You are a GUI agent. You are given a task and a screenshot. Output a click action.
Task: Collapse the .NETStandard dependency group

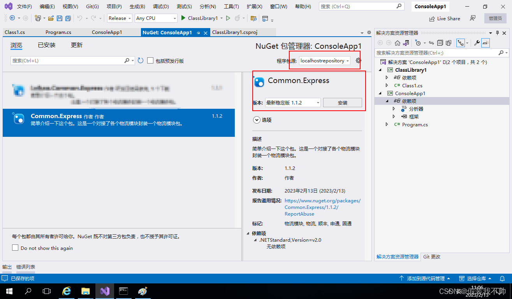tap(255, 240)
